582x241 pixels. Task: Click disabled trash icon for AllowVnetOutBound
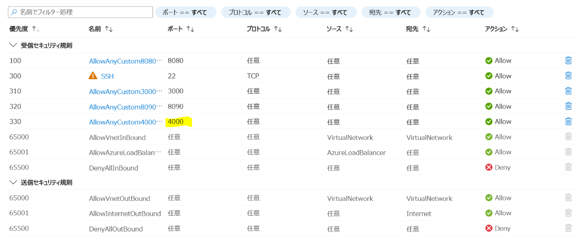[x=568, y=198]
